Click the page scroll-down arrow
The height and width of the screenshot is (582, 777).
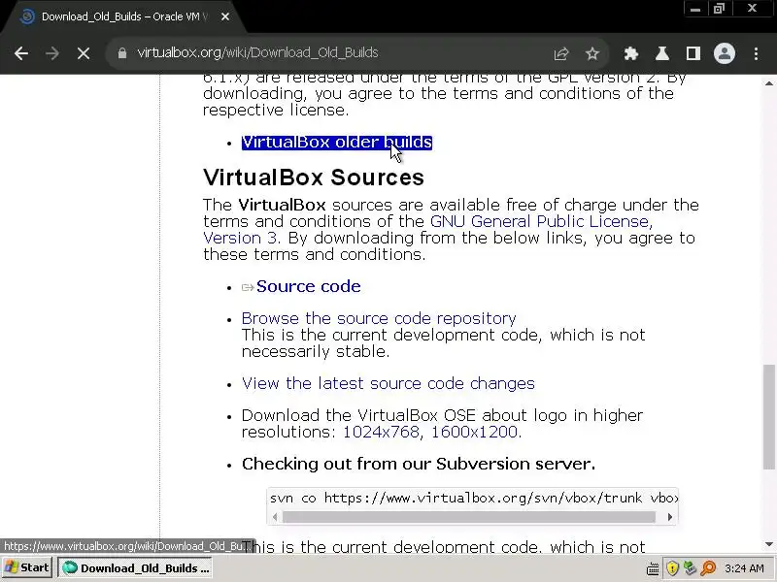768,544
